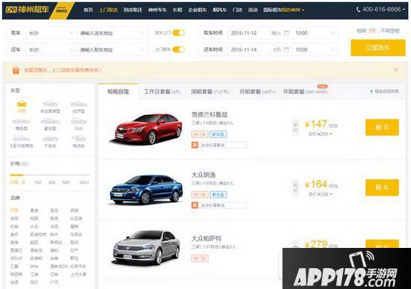The height and width of the screenshot is (289, 411).
Task: Select the 商务型 car type icon
Action: pos(22,121)
